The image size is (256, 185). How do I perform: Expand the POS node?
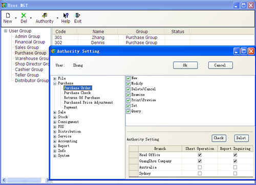click(55, 127)
